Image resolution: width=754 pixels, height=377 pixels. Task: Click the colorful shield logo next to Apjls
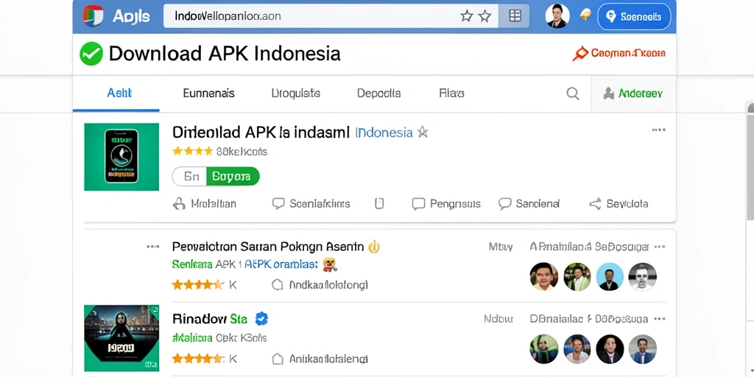pos(93,16)
